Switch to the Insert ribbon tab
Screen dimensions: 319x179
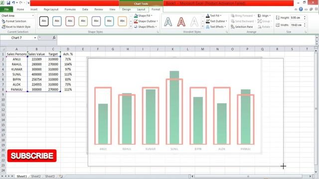pos(34,9)
